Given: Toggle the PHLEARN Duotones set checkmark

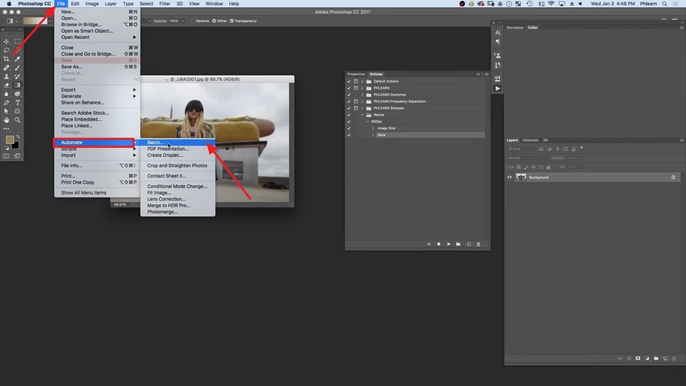Looking at the screenshot, I should click(349, 95).
